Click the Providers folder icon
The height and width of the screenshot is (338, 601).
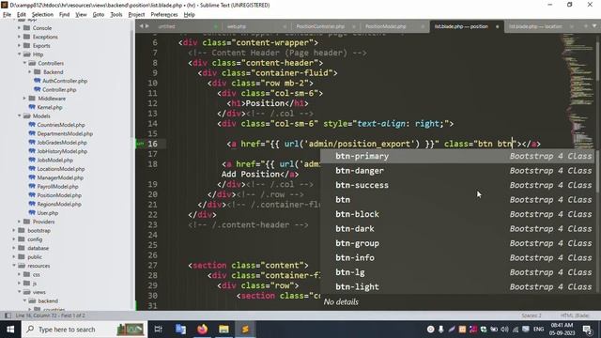26,222
